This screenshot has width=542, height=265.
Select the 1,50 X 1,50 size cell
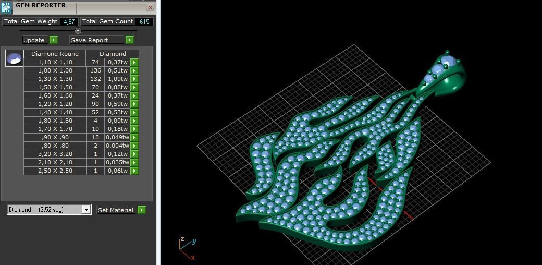(x=55, y=87)
